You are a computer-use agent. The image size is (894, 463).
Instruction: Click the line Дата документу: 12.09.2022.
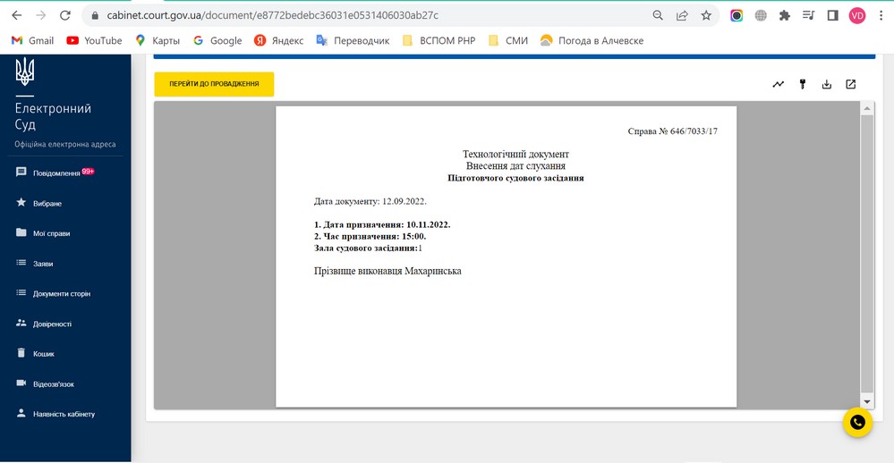(x=370, y=201)
